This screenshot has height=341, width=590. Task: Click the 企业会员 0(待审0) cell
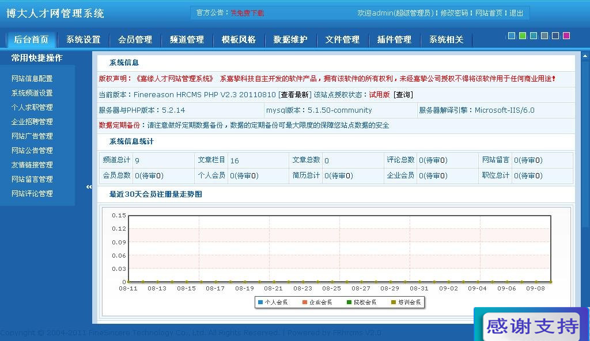pos(433,175)
